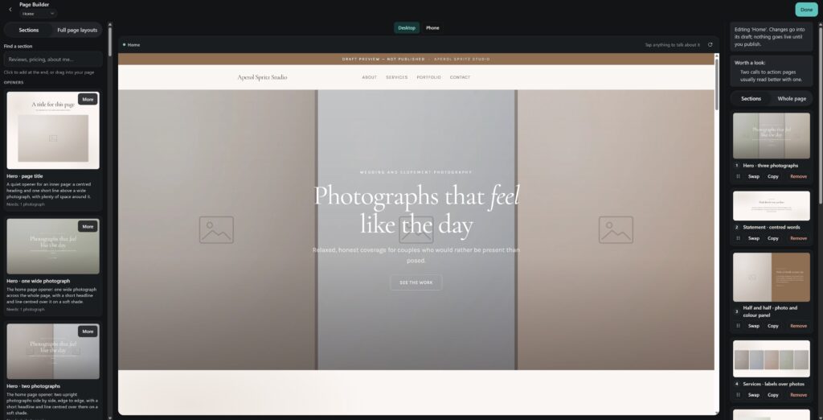Swap the Hero three photographs section
This screenshot has width=823, height=420.
click(x=754, y=177)
